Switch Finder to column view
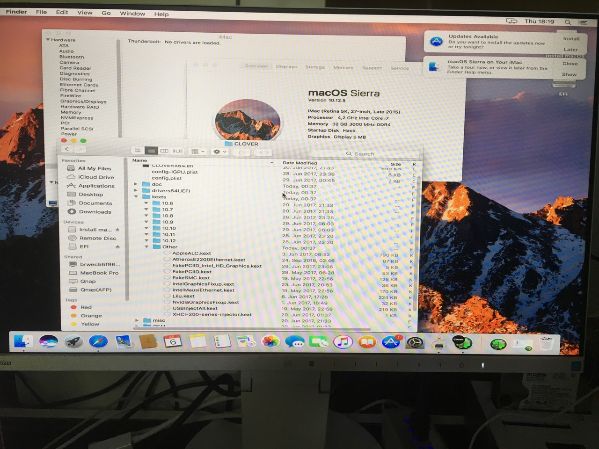 coord(164,151)
